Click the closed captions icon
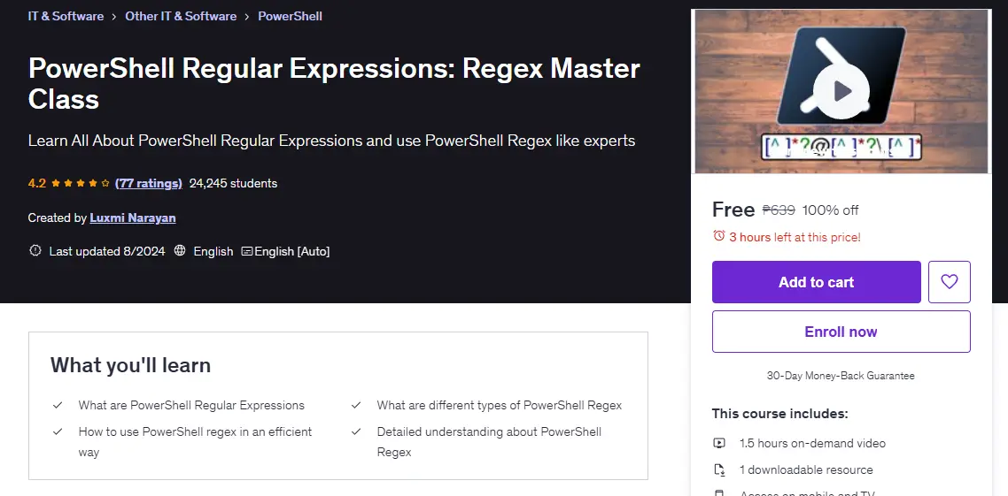Screen dimensions: 1008x496 coord(247,251)
